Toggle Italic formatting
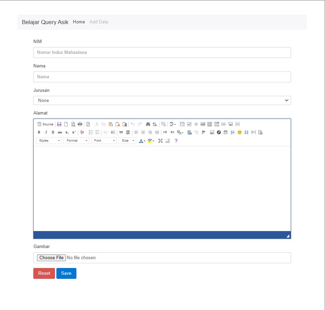The height and width of the screenshot is (310, 325). tap(46, 132)
